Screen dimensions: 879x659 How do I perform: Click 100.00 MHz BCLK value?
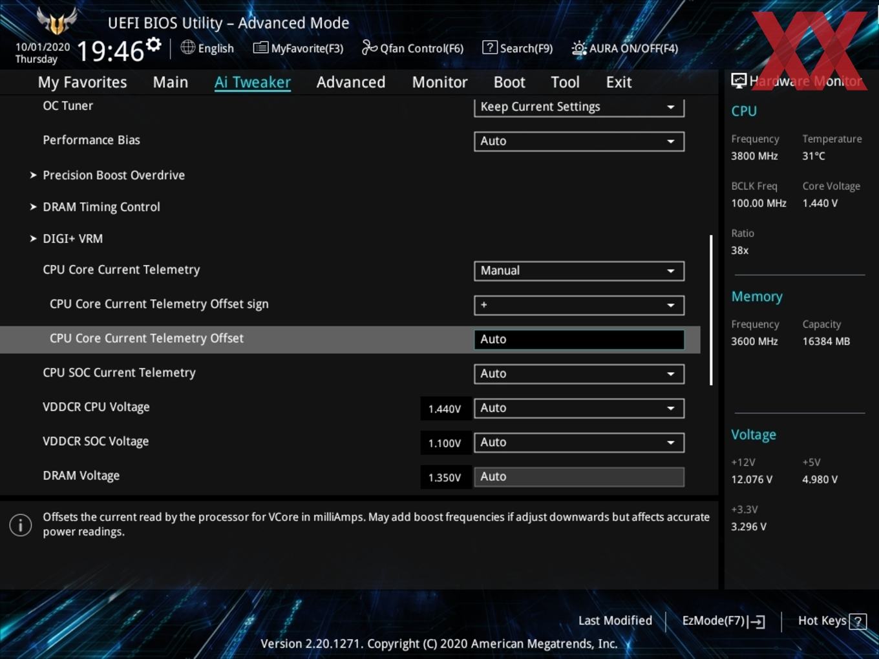click(x=759, y=203)
